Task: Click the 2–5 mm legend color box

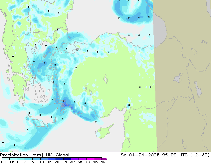Action: (x=29, y=159)
